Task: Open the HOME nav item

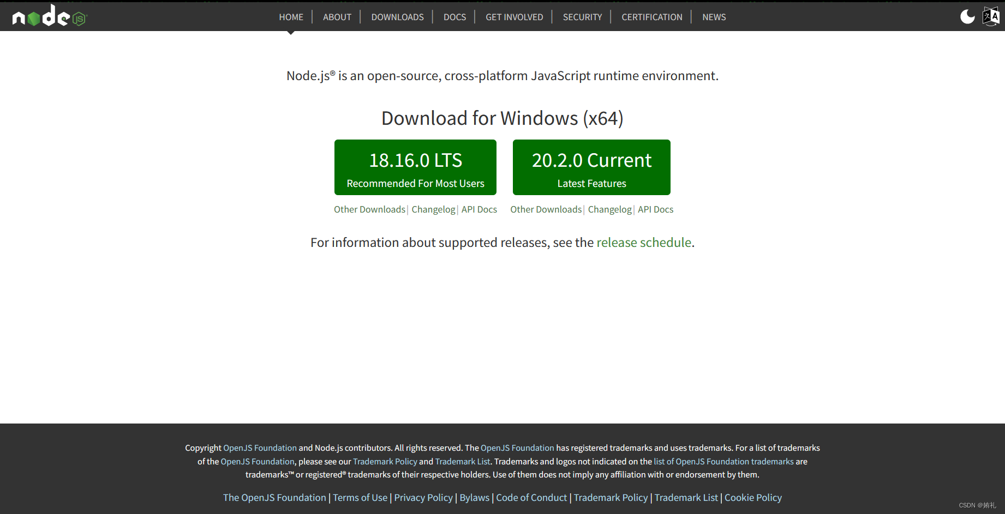Action: 291,17
